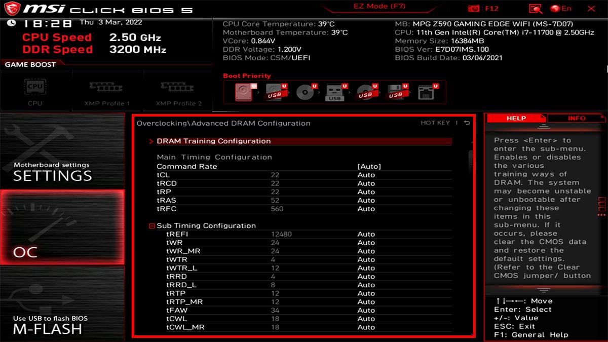Select the tRAS Auto value field
This screenshot has height=342, width=608.
(x=366, y=201)
